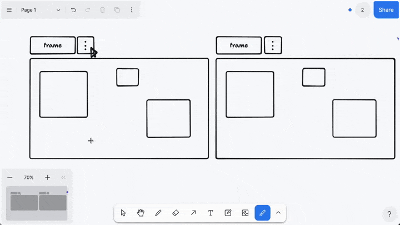Choose the pencil draw tool
Screen dimensions: 400x225
[158, 213]
